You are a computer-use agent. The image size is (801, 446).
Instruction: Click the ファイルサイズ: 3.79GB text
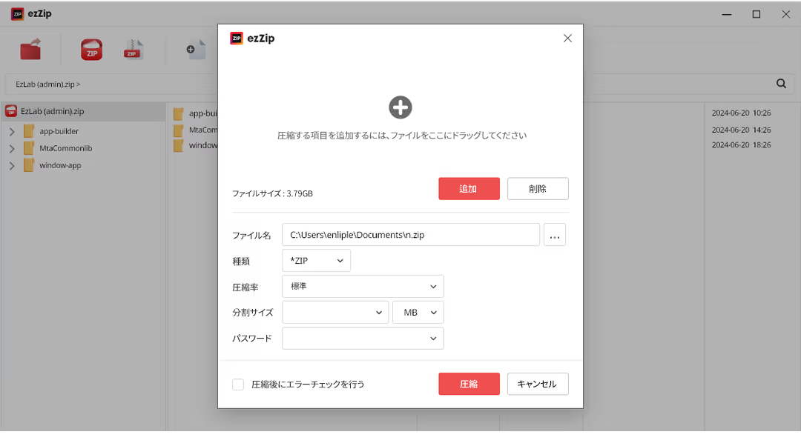[x=272, y=194]
